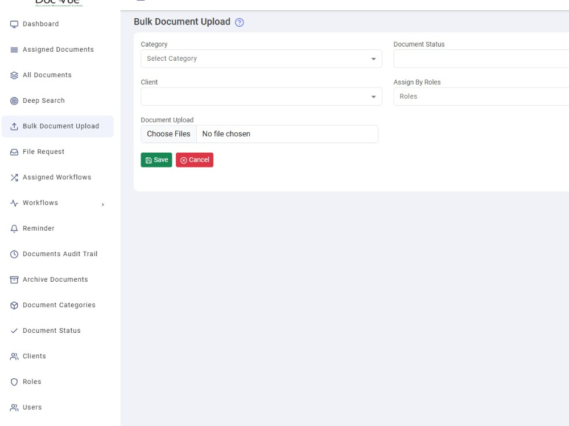
Task: Expand the Workflows submenu chevron
Action: point(103,204)
